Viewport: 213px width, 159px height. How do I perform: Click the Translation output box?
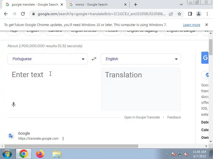[141, 89]
